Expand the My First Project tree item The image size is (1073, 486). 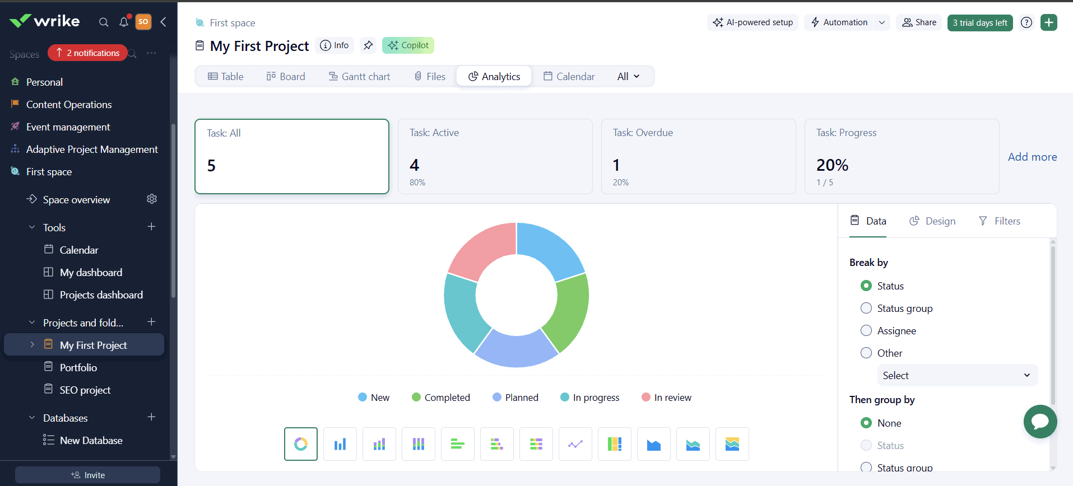[32, 345]
